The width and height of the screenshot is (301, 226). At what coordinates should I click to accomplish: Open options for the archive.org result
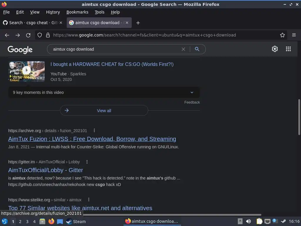click(x=94, y=130)
